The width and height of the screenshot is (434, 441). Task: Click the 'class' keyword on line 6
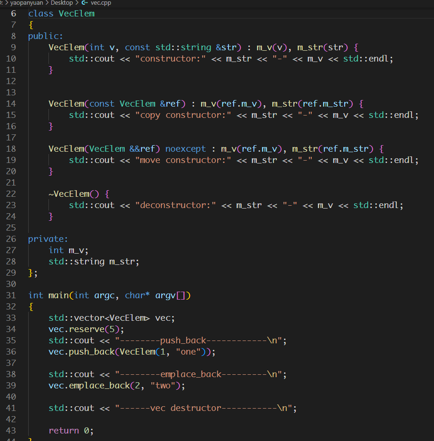[x=41, y=14]
